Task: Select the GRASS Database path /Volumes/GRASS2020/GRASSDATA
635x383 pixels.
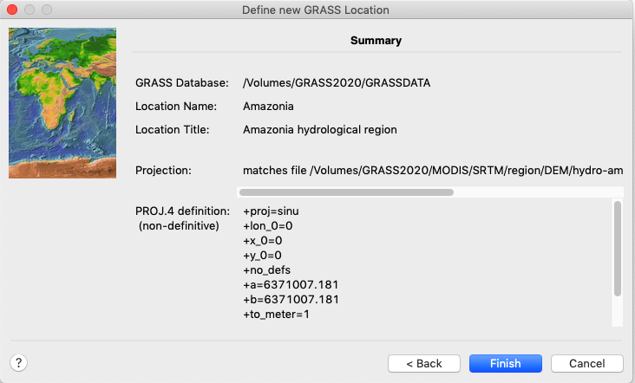Action: (x=337, y=83)
